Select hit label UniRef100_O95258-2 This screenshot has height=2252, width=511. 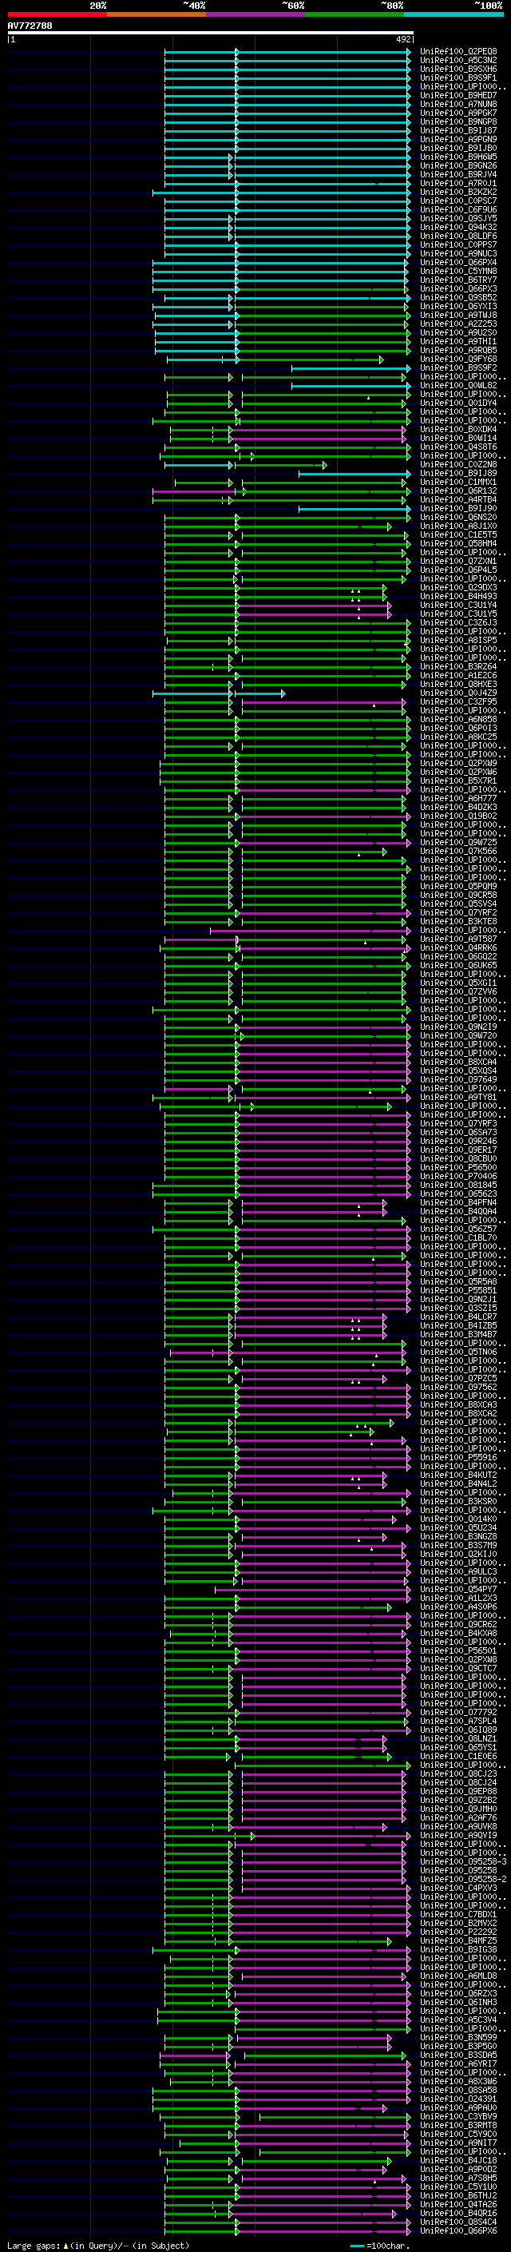(x=463, y=1880)
